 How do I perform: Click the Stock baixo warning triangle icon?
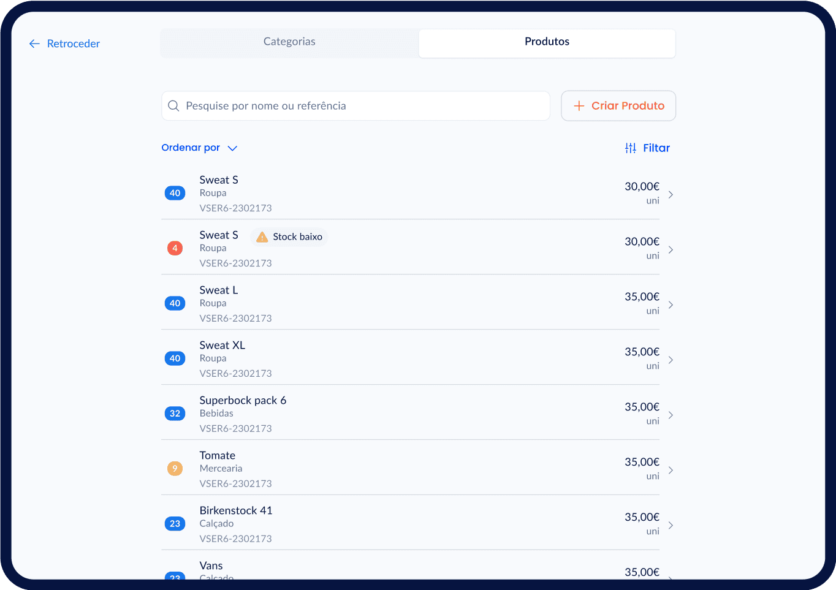pyautogui.click(x=262, y=237)
